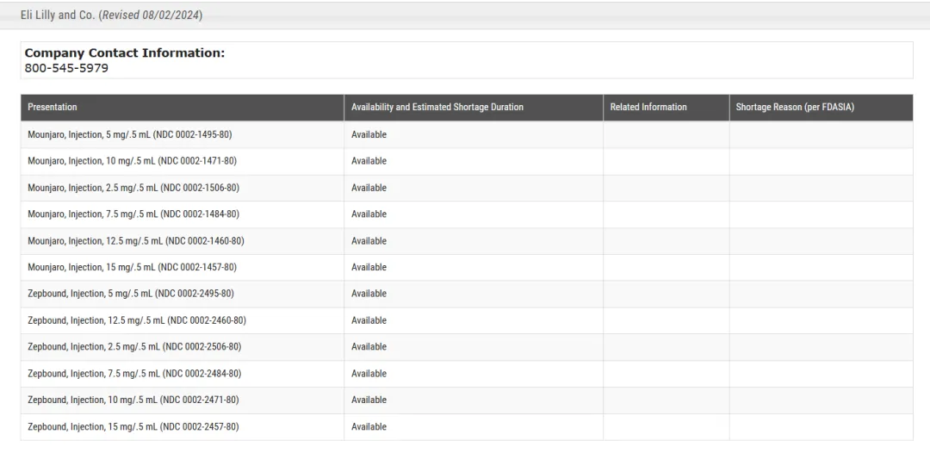
Task: Click the Revised 08/02/2024 date text
Action: tap(151, 16)
